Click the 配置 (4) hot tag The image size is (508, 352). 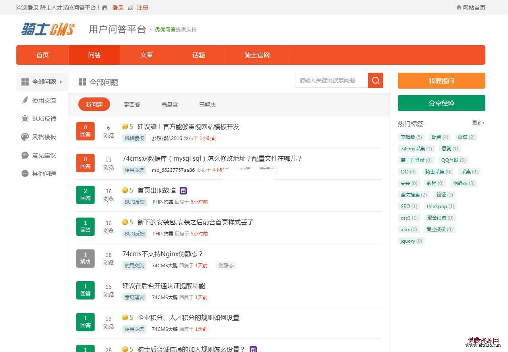point(440,137)
